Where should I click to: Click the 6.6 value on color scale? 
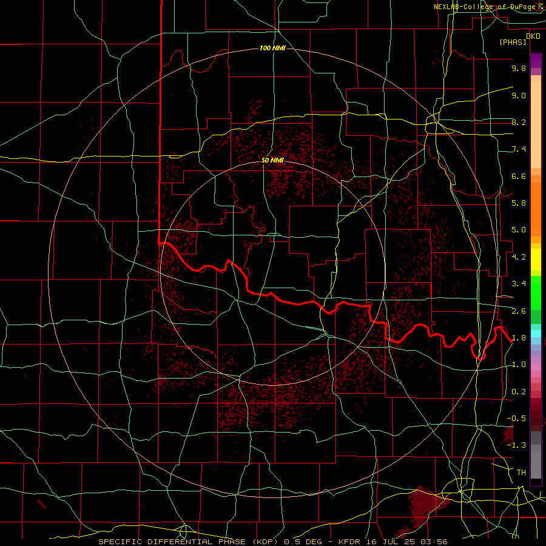519,176
